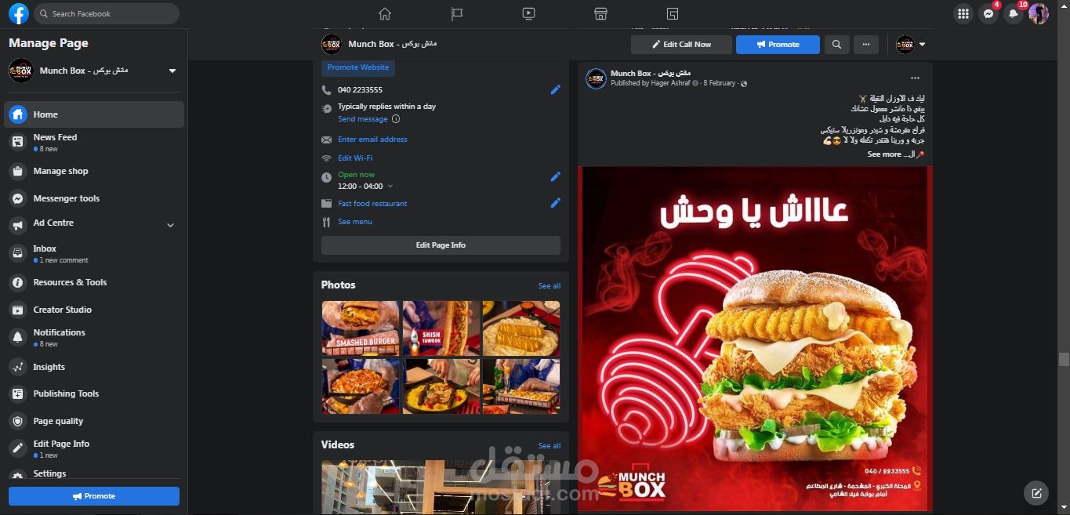This screenshot has width=1070, height=515.
Task: Open the video thumbnail in Videos section
Action: tap(441, 488)
